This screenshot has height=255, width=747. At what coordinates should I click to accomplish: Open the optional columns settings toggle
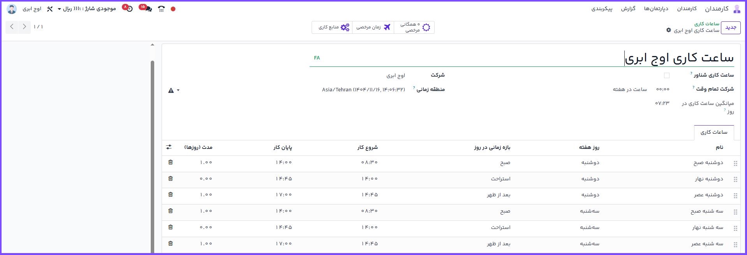point(169,147)
